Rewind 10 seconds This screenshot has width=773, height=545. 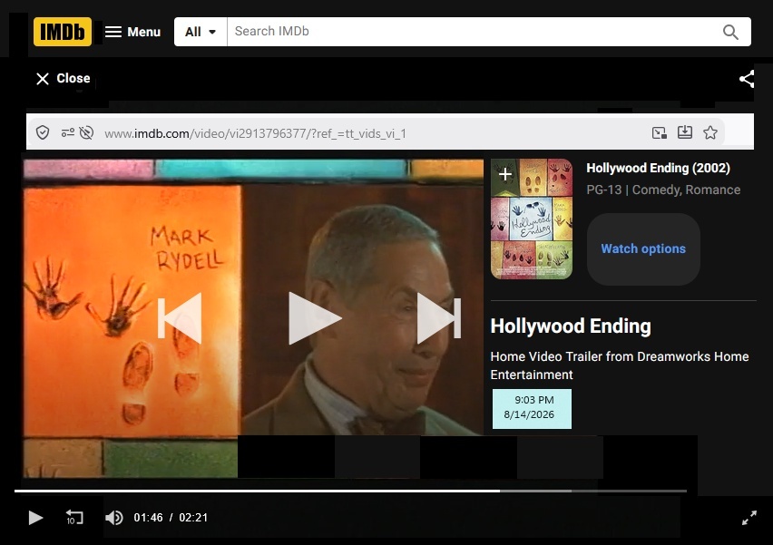point(74,518)
